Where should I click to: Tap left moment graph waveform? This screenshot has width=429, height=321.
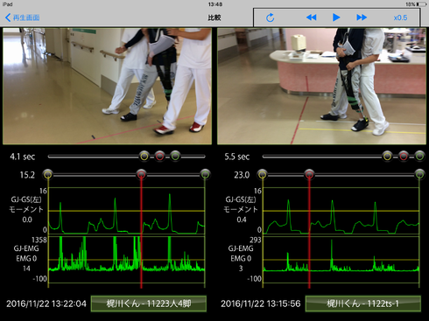126,211
